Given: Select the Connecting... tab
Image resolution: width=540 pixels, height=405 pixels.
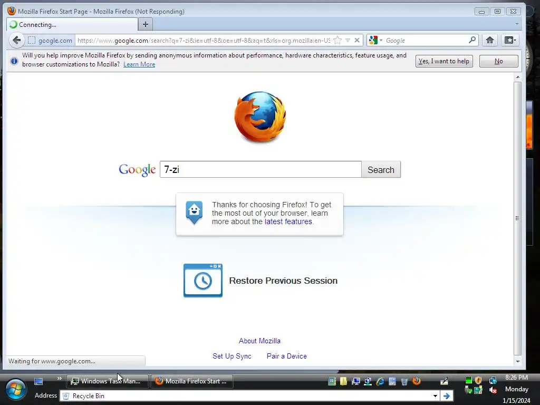Looking at the screenshot, I should [x=72, y=24].
